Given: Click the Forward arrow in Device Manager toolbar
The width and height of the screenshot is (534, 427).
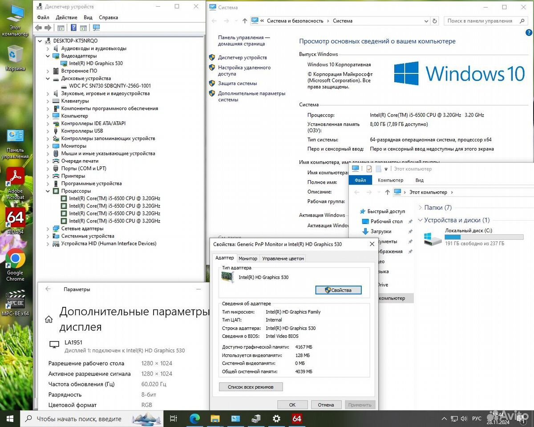Looking at the screenshot, I should click(x=48, y=28).
